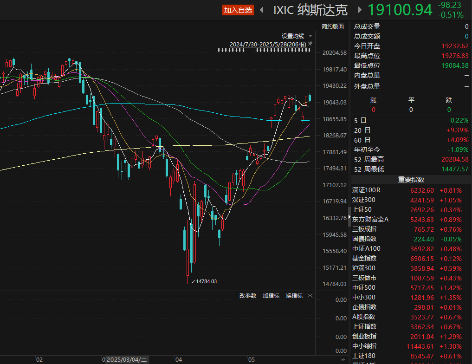Close the indicator sub-panel with X
Image resolution: width=472 pixels, height=364 pixels.
310,296
